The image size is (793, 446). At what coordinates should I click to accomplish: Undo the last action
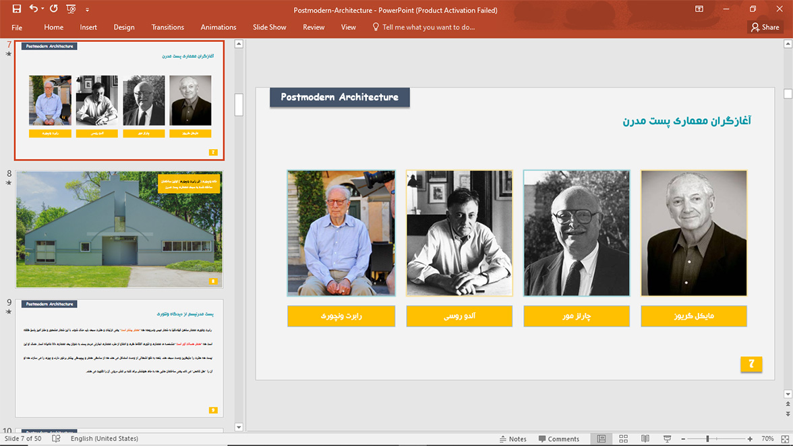point(34,9)
